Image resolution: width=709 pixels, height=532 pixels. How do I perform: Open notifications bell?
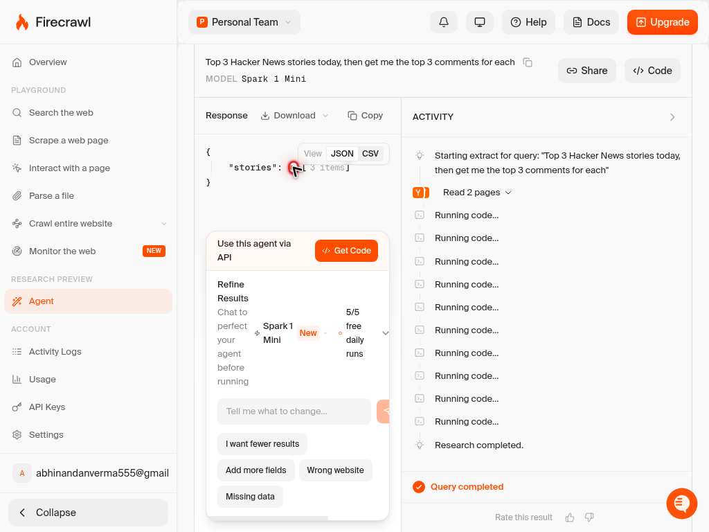444,22
